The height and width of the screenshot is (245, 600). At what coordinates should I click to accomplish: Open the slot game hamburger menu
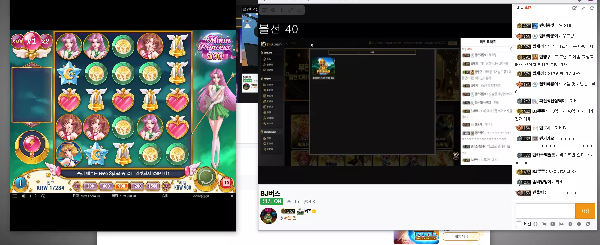(15, 196)
